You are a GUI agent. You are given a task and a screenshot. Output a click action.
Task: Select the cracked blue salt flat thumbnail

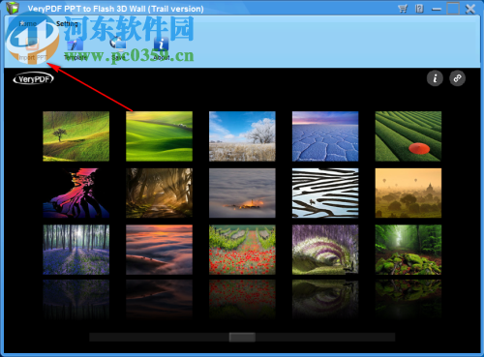tap(325, 136)
